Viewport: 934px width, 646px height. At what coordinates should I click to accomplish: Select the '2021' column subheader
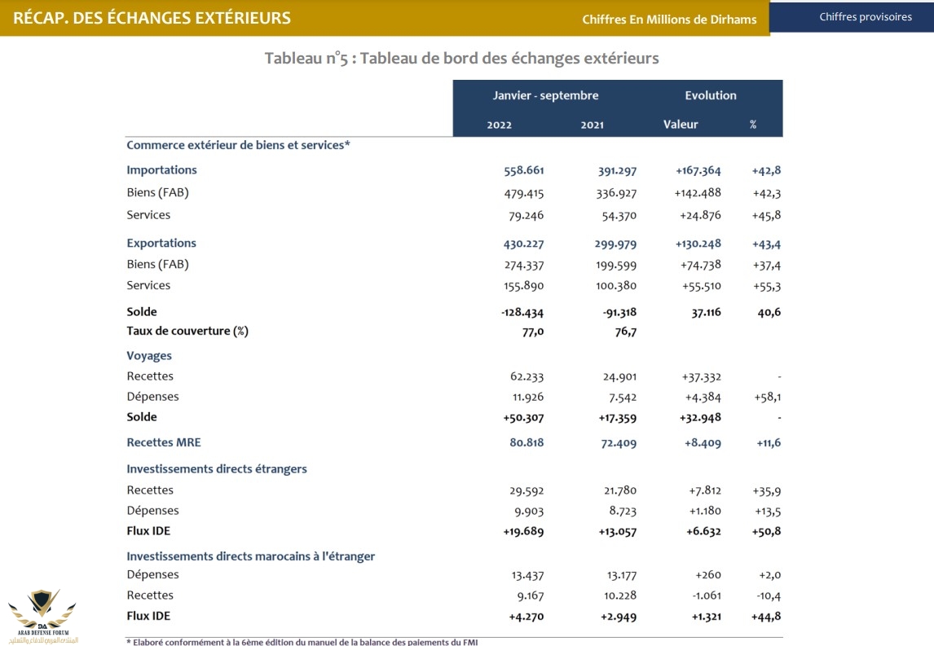click(592, 125)
